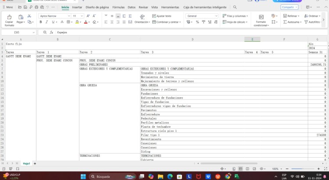Click the decrease decimal places icon
329x180 pixels.
pos(216,22)
